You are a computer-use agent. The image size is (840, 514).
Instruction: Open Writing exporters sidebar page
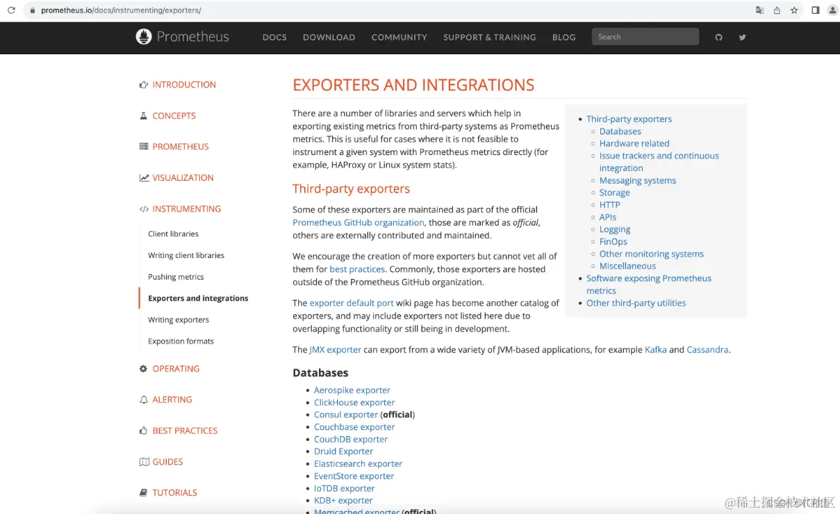tap(179, 320)
